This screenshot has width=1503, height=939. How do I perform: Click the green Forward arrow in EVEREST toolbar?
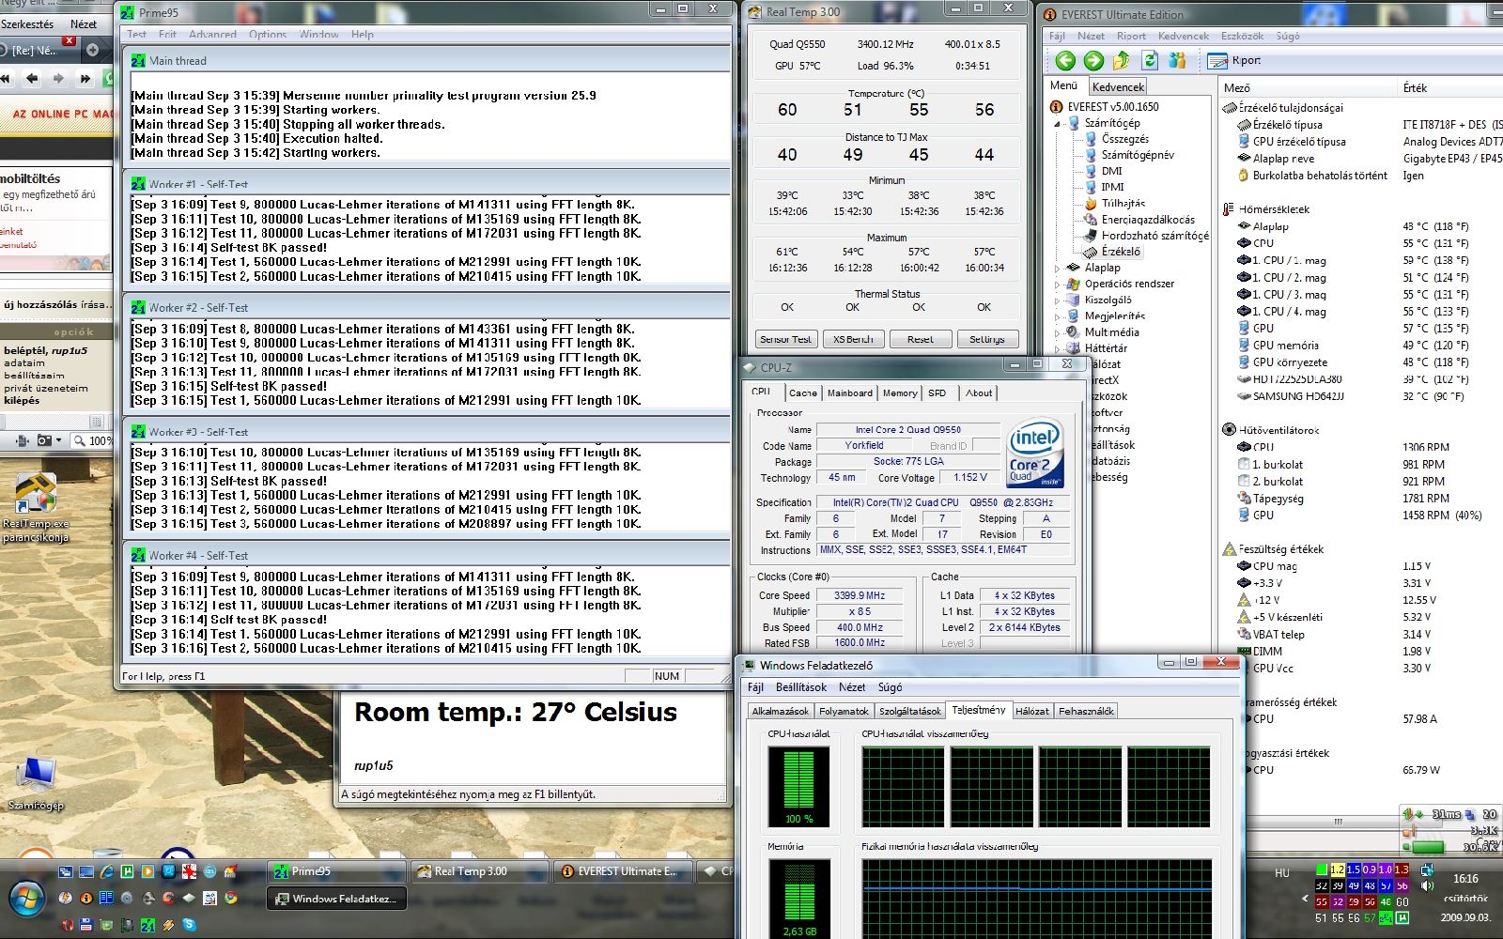[x=1093, y=61]
